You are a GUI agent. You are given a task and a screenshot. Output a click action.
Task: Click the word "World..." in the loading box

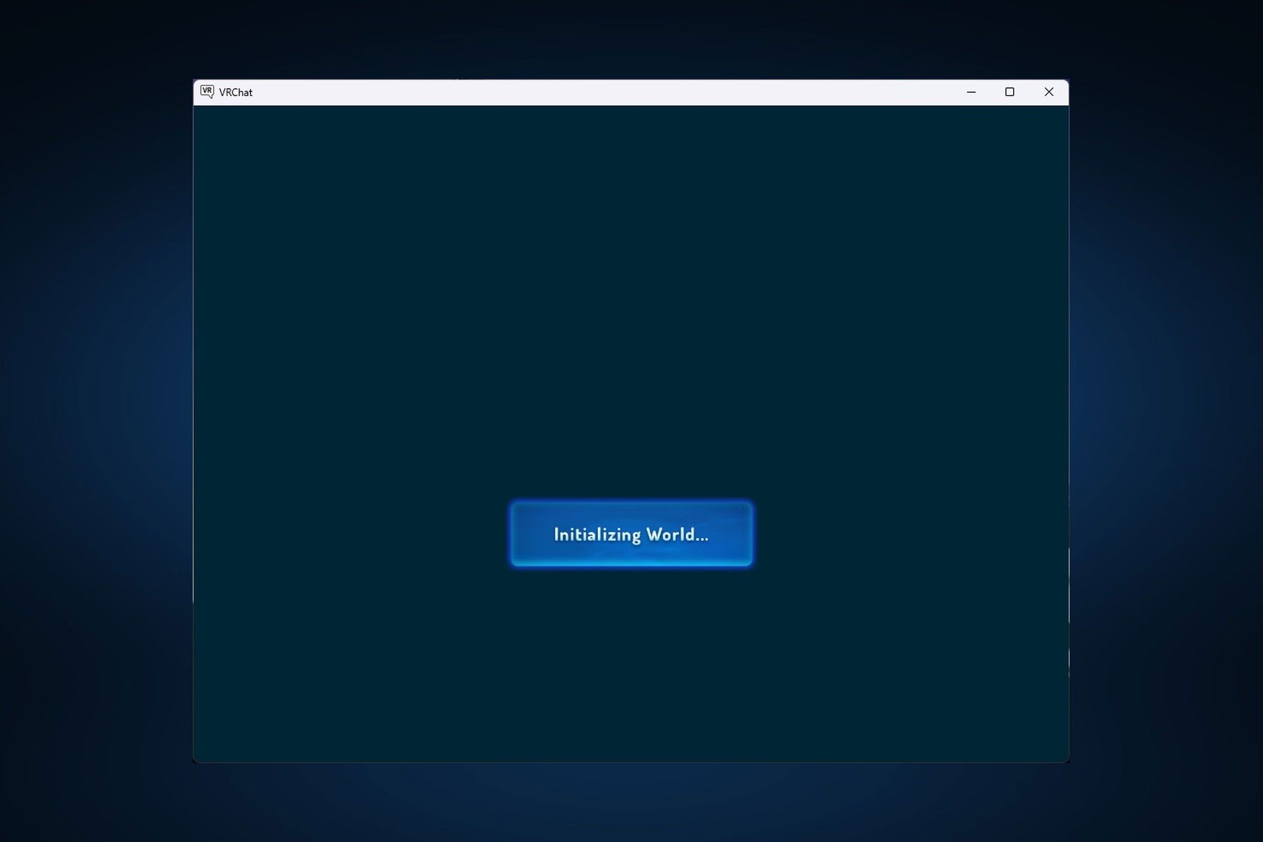coord(677,534)
